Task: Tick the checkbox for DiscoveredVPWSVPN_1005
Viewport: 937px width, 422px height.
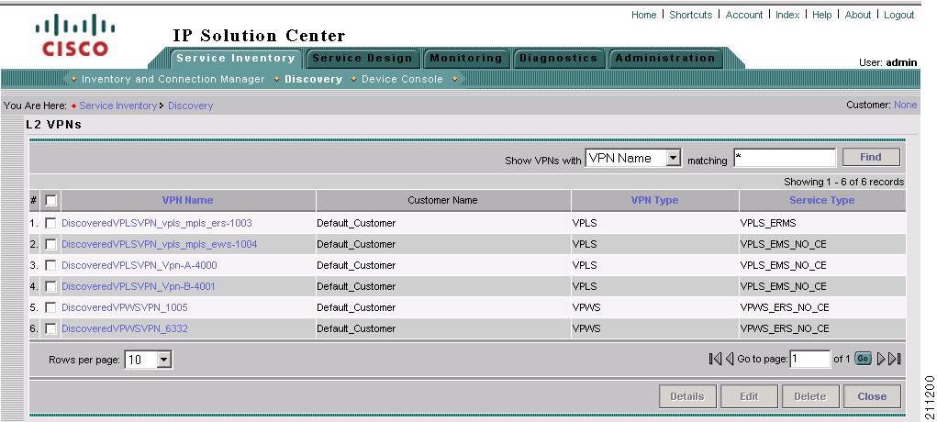Action: tap(50, 308)
